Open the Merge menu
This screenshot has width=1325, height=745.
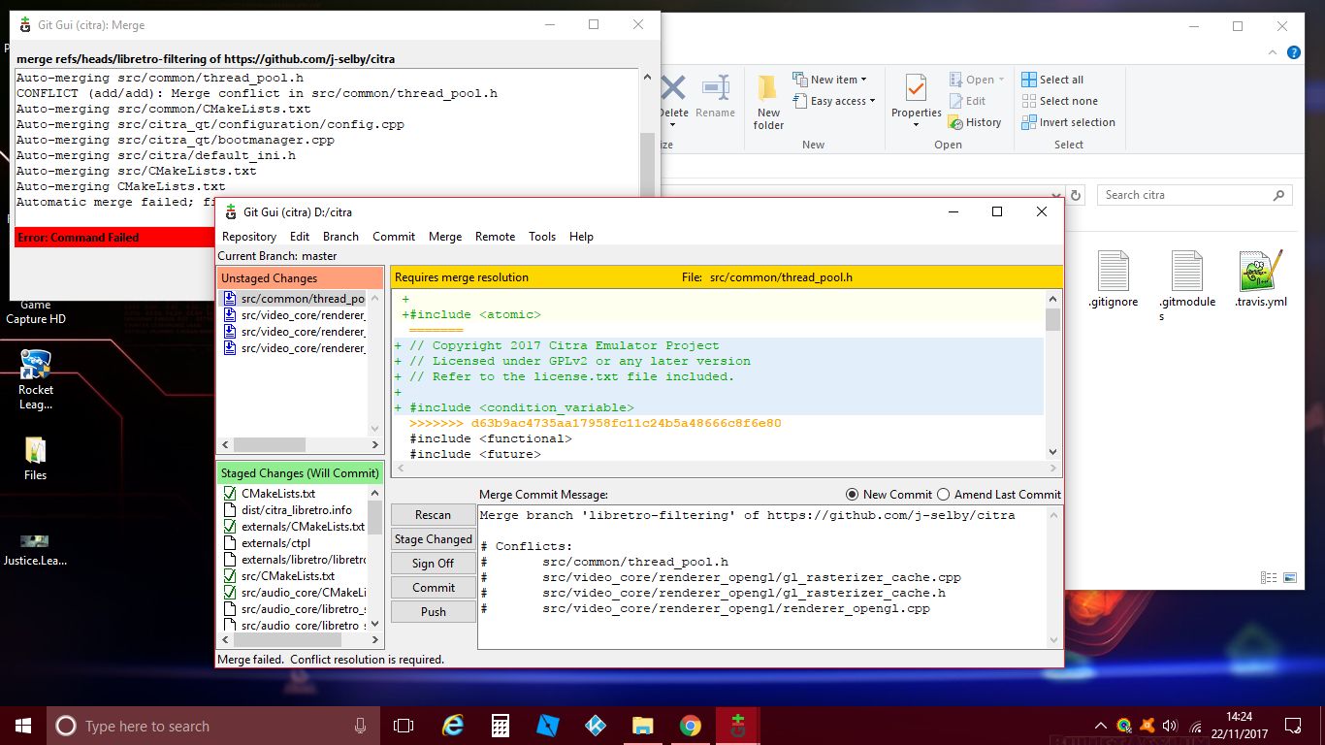pyautogui.click(x=445, y=237)
